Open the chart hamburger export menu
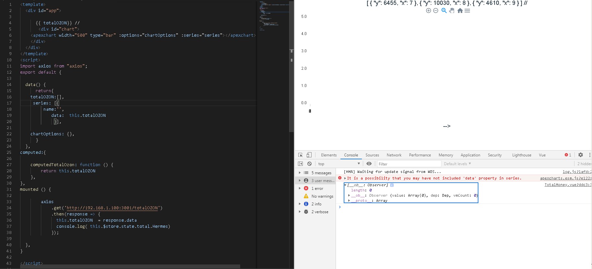This screenshot has width=592, height=269. 467,11
